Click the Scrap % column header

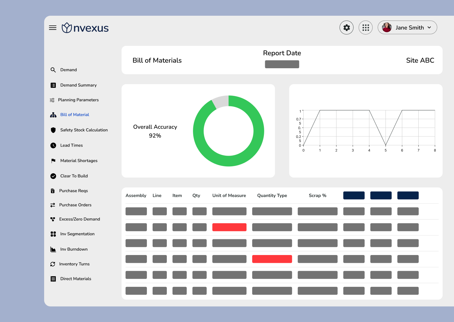317,196
